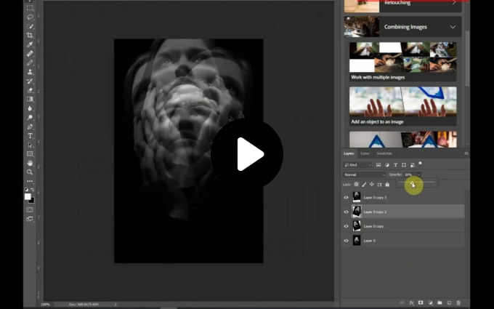Image resolution: width=494 pixels, height=309 pixels.
Task: Toggle lock all padlock icon
Action: [x=387, y=185]
